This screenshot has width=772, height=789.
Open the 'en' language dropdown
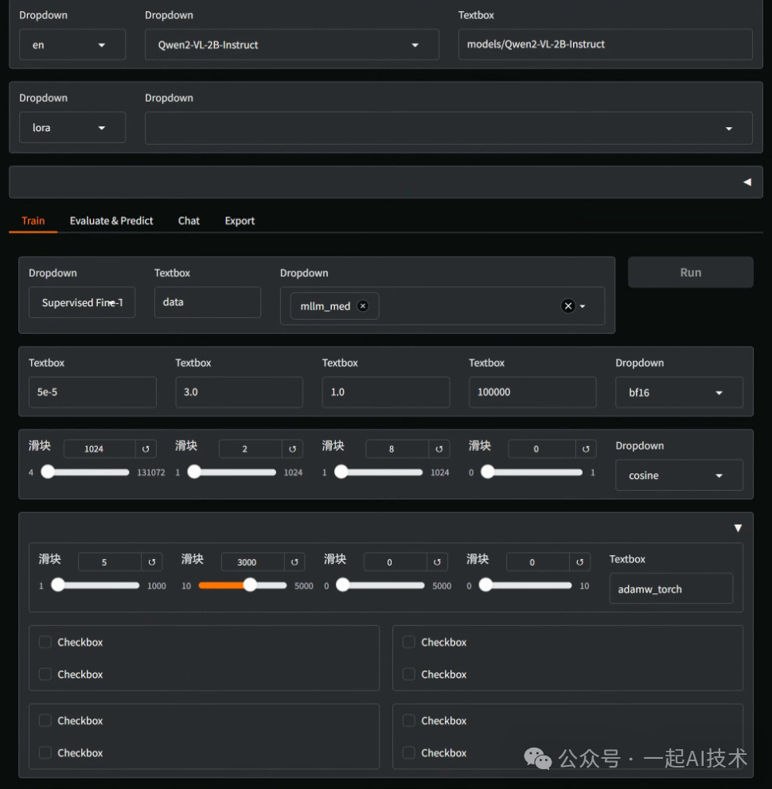pos(72,45)
